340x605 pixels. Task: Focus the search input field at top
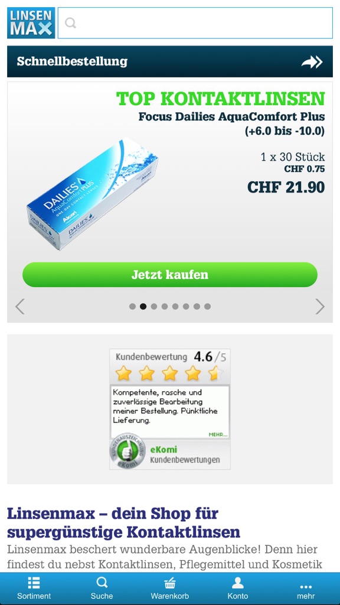pos(195,23)
